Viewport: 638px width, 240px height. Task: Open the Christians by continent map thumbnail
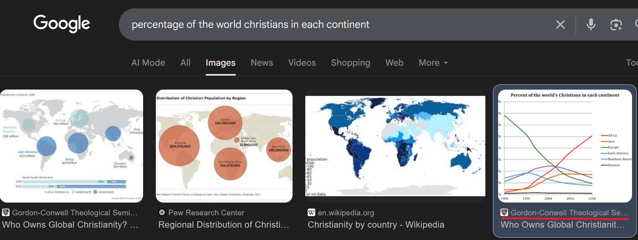pos(72,146)
